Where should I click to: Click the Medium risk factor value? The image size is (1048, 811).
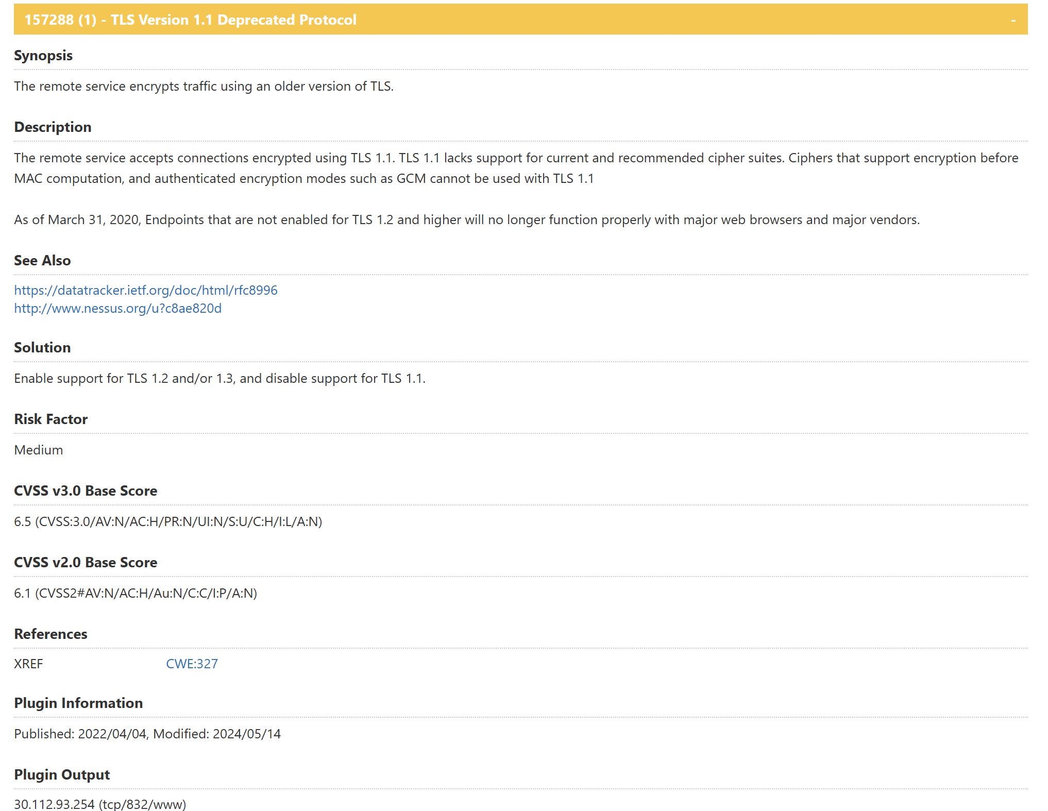pyautogui.click(x=39, y=450)
